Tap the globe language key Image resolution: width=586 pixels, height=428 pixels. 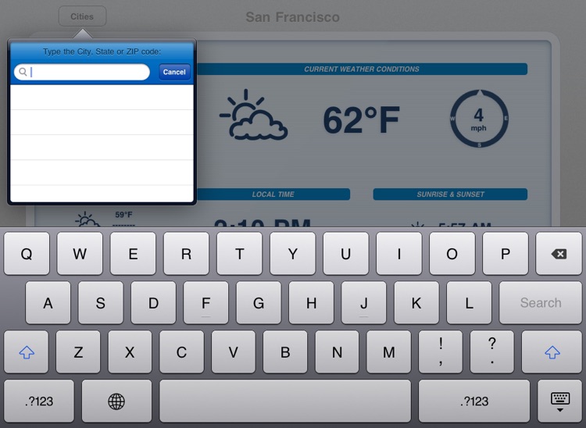(116, 401)
